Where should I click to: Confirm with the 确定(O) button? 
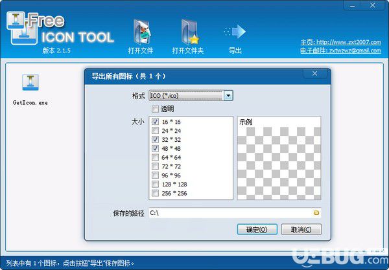coord(257,229)
